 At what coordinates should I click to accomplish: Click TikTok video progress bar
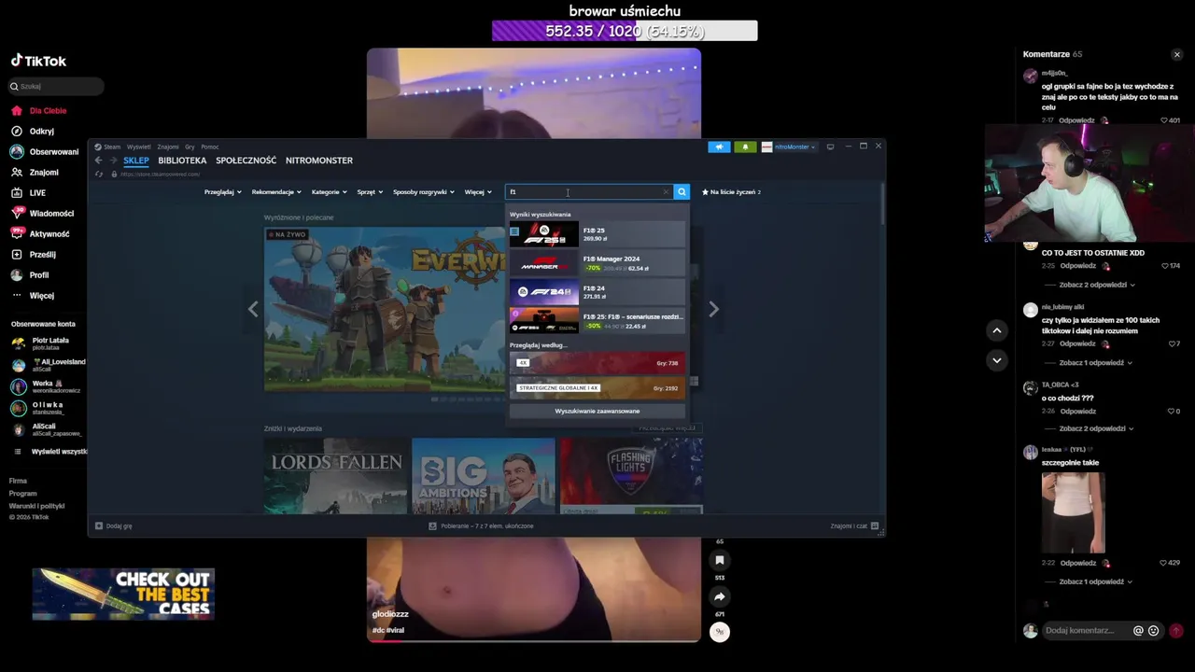[533, 641]
